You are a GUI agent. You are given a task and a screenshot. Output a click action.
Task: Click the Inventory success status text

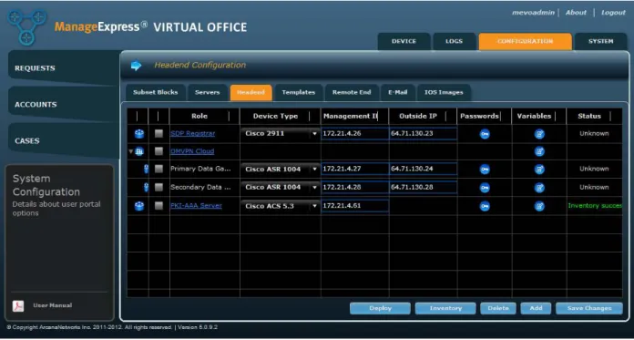pos(595,206)
